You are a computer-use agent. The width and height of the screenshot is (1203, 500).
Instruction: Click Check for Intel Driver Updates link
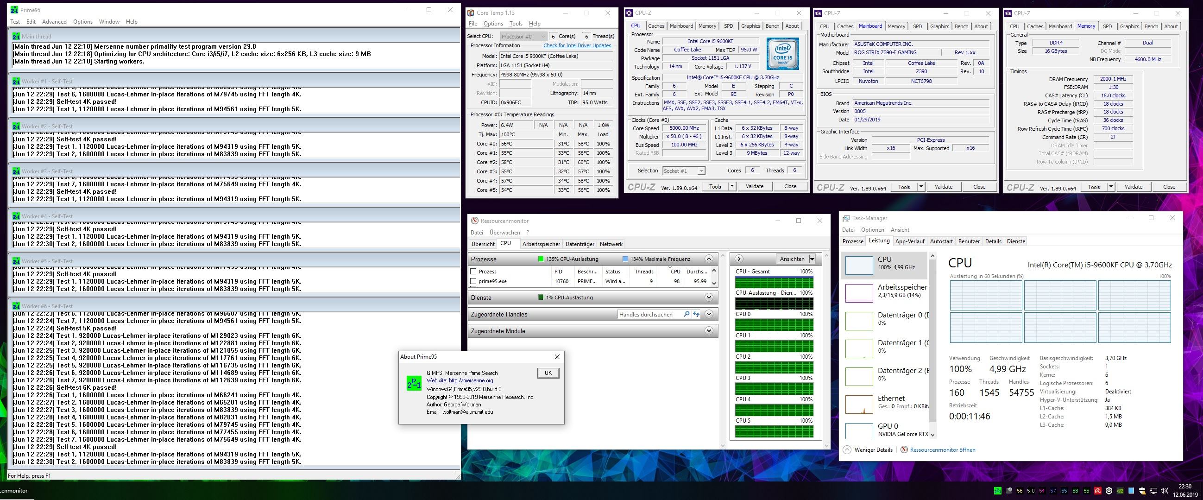[577, 46]
